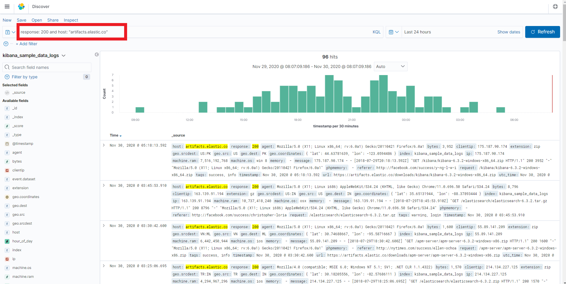566x284 pixels.
Task: Change histogram interval using the Auto dropdown
Action: tap(390, 66)
